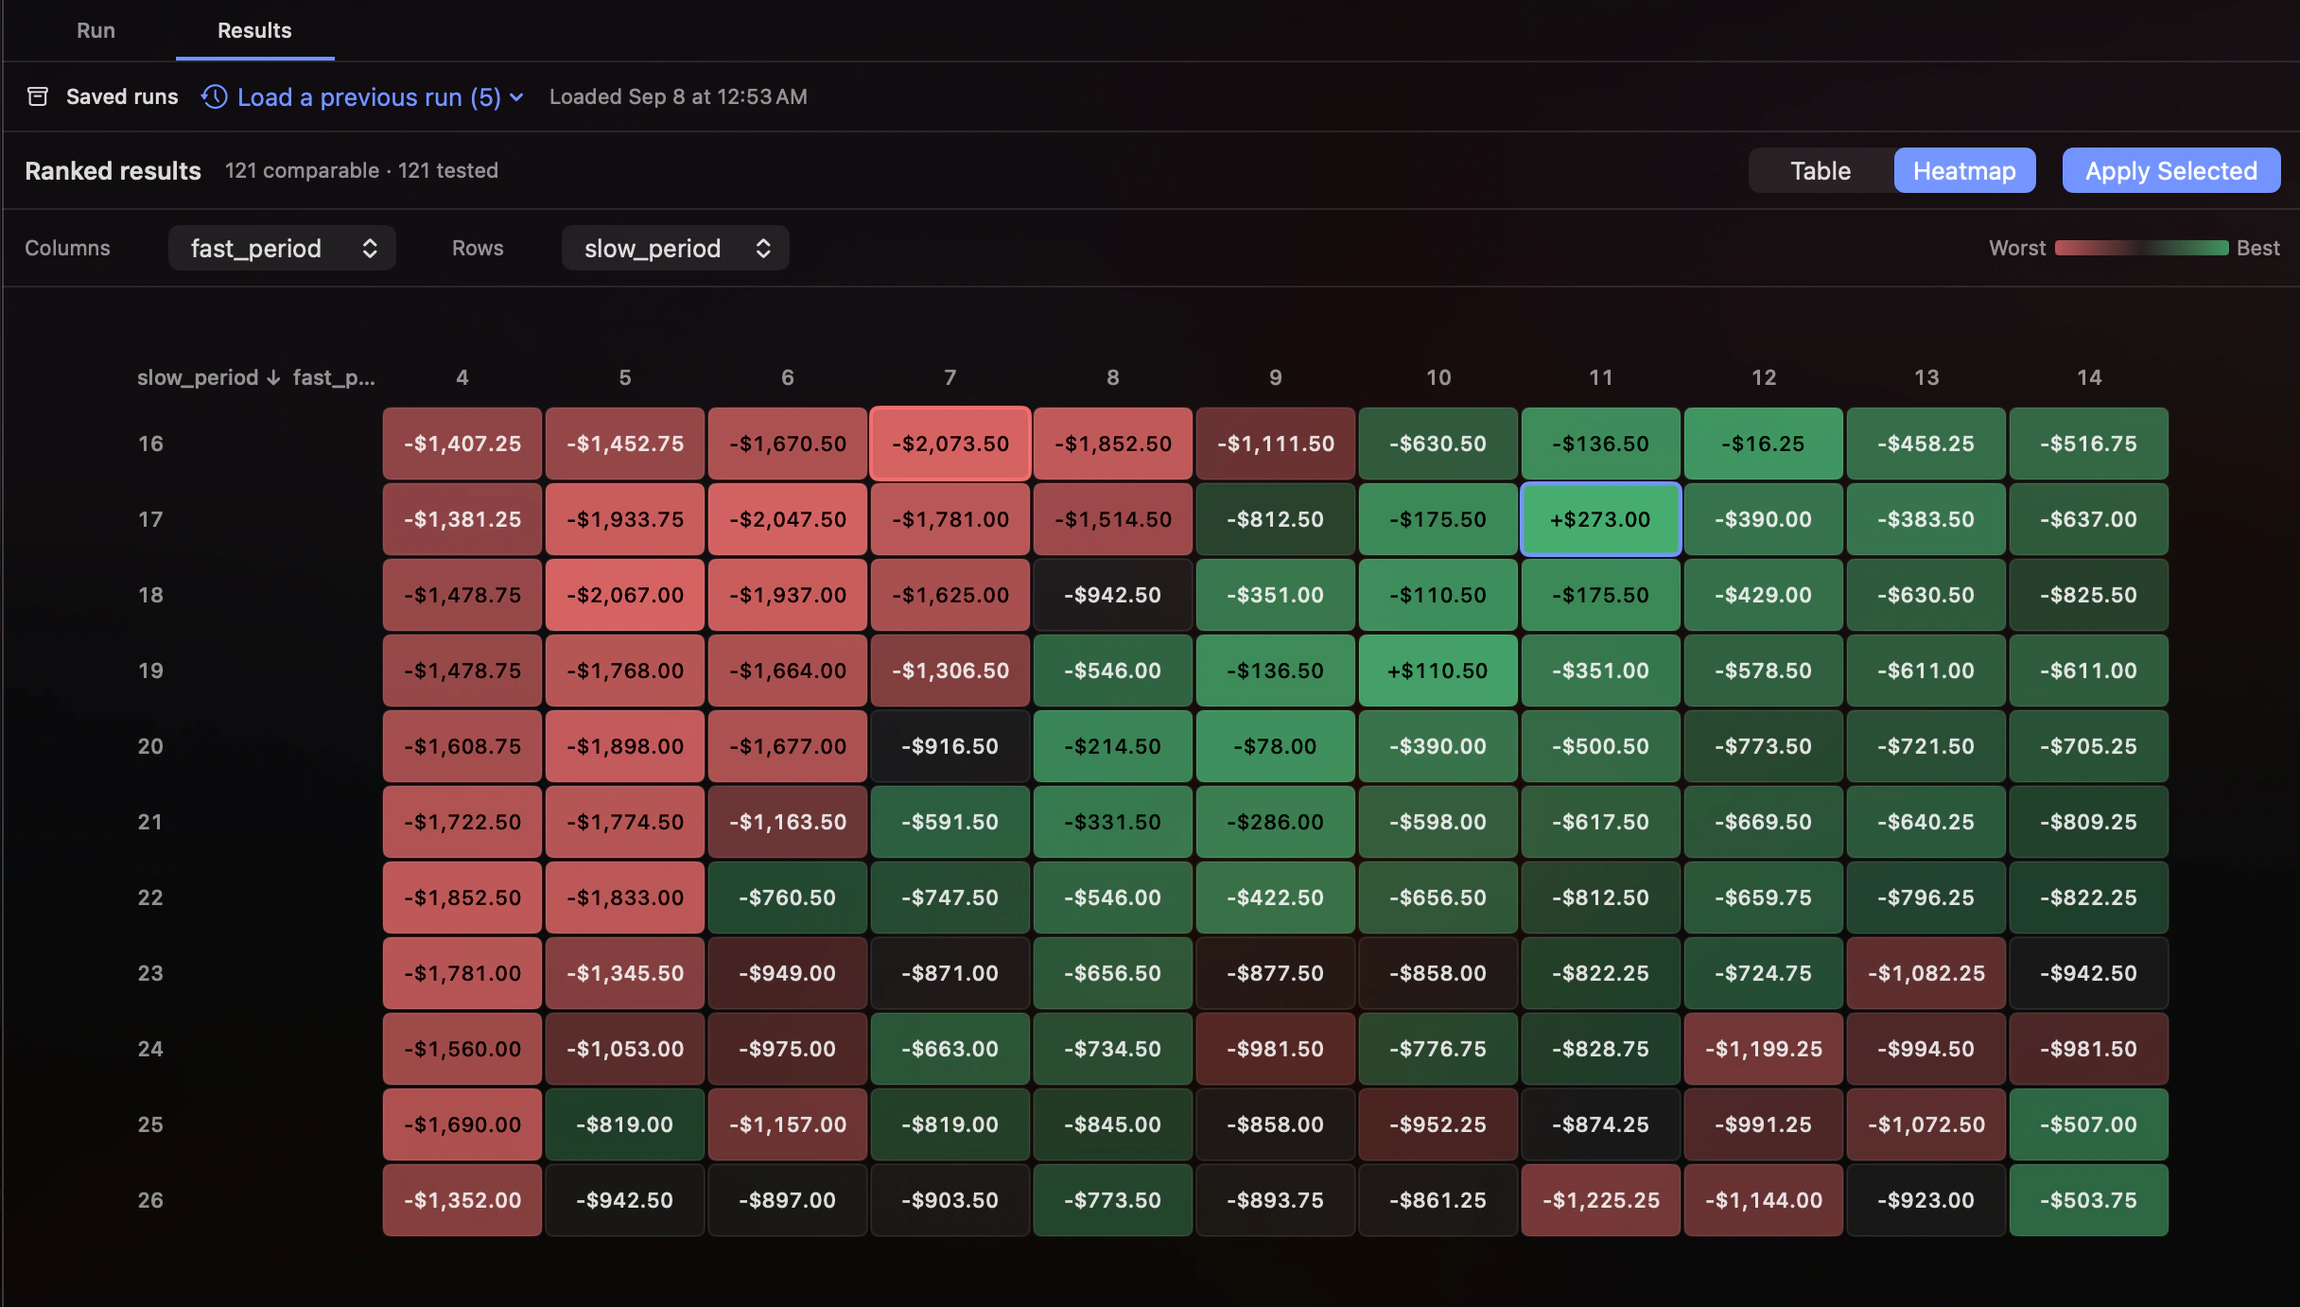Select the -$2,067.00 cell
This screenshot has height=1307, width=2300.
pyautogui.click(x=624, y=595)
